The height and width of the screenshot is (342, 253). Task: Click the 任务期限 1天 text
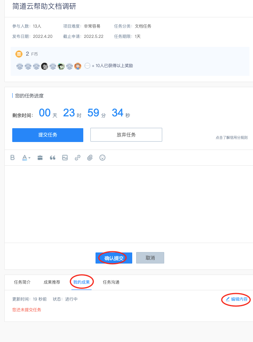click(127, 36)
